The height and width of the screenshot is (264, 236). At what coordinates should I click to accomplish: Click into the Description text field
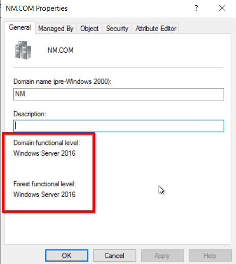point(118,126)
